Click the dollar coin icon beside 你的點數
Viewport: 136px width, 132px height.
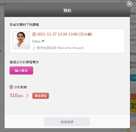11,87
